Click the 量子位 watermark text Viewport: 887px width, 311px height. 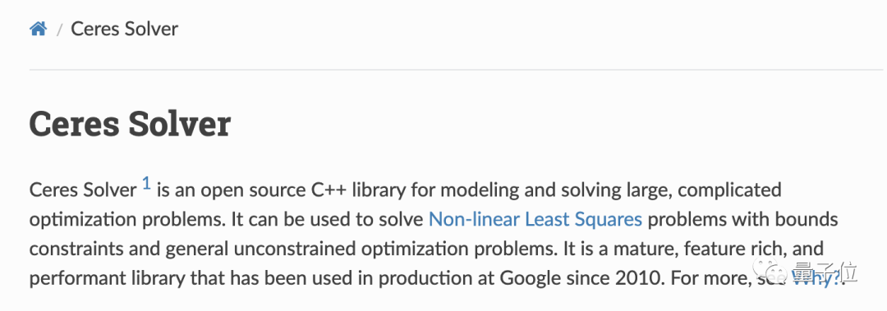tap(825, 272)
